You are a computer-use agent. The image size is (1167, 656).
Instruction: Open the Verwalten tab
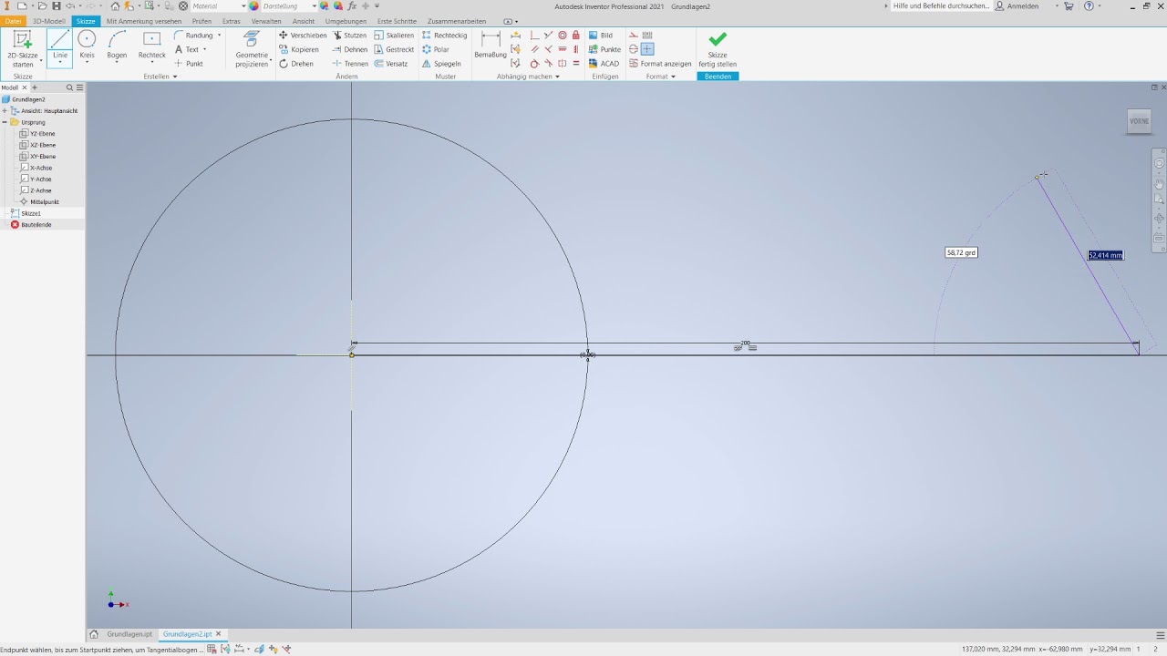pyautogui.click(x=266, y=21)
